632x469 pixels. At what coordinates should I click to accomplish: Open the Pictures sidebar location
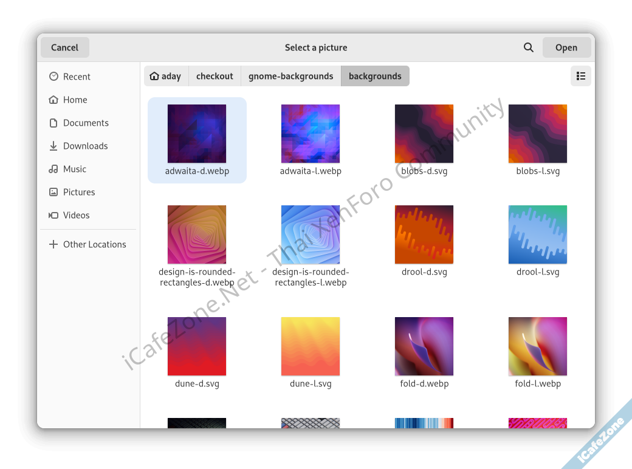coord(79,192)
